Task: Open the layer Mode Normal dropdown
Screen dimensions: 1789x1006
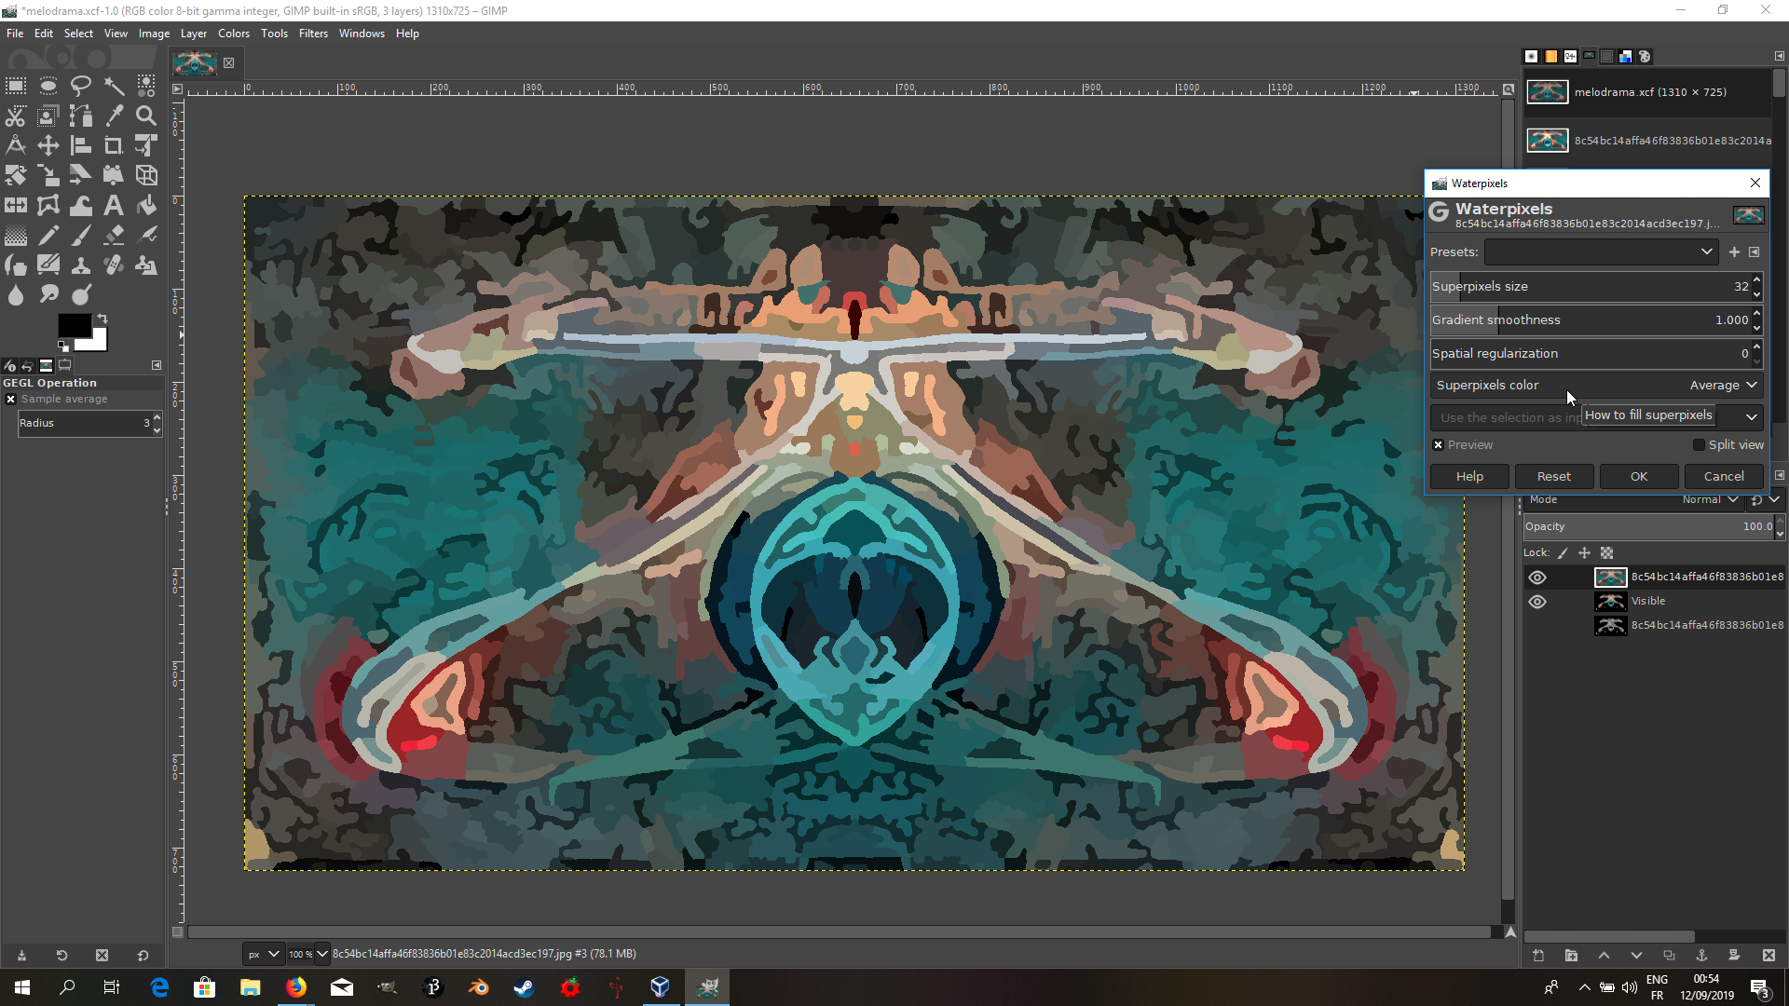Action: click(1710, 500)
